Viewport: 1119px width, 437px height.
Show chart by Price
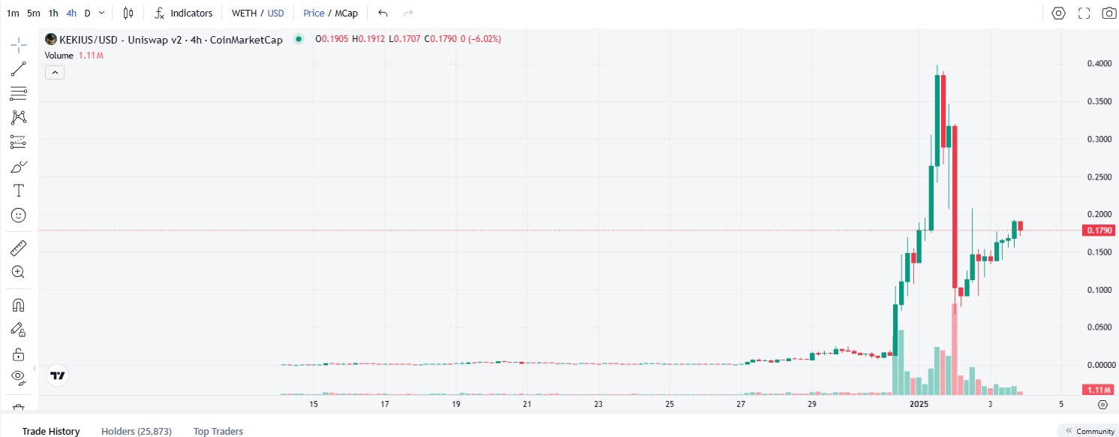(x=314, y=13)
